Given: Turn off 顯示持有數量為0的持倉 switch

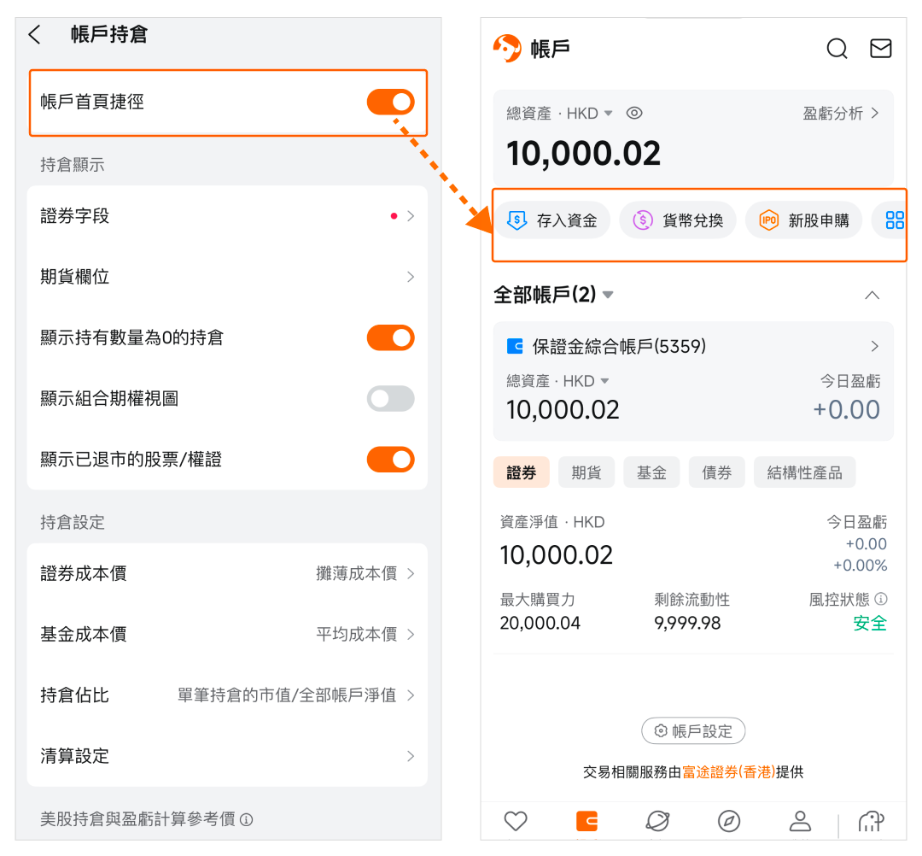Looking at the screenshot, I should [x=390, y=337].
